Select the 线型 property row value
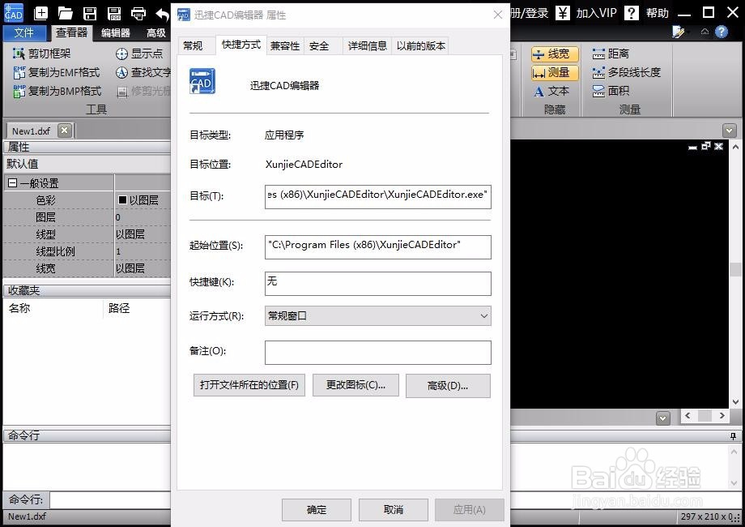Image resolution: width=745 pixels, height=527 pixels. point(143,234)
